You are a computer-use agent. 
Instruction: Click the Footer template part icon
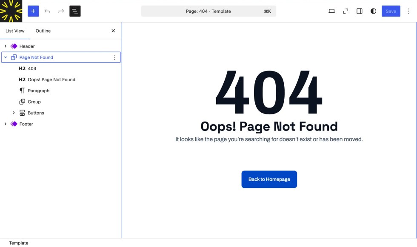[x=14, y=124]
